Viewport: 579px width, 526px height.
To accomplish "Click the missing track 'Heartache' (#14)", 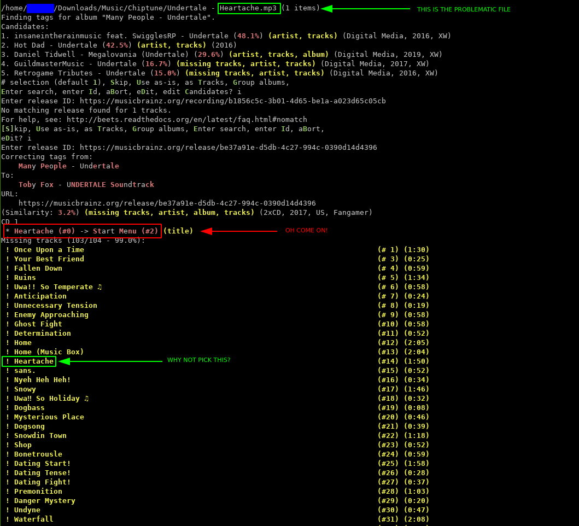I will tap(33, 361).
